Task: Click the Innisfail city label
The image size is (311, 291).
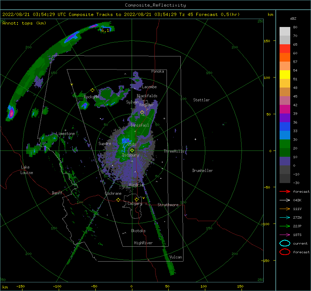Action: [140, 125]
